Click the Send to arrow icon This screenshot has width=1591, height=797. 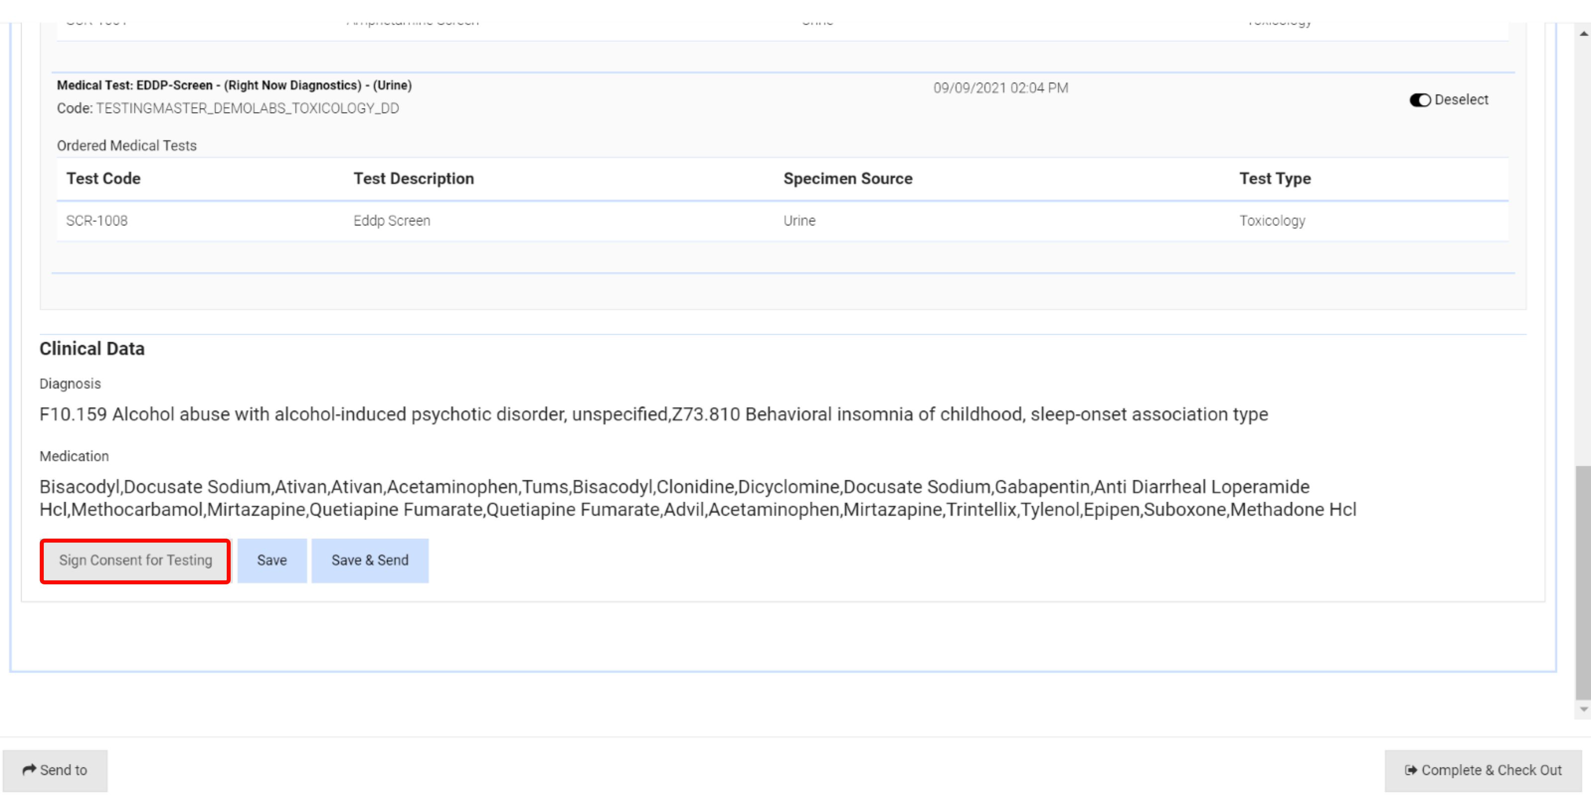point(29,769)
